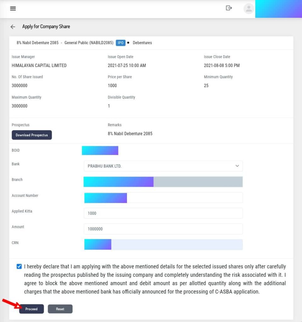The height and width of the screenshot is (322, 302).
Task: Open the profile avatar menu
Action: (248, 8)
